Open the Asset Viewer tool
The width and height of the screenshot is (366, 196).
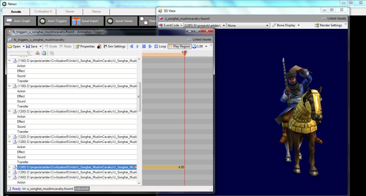[122, 21]
